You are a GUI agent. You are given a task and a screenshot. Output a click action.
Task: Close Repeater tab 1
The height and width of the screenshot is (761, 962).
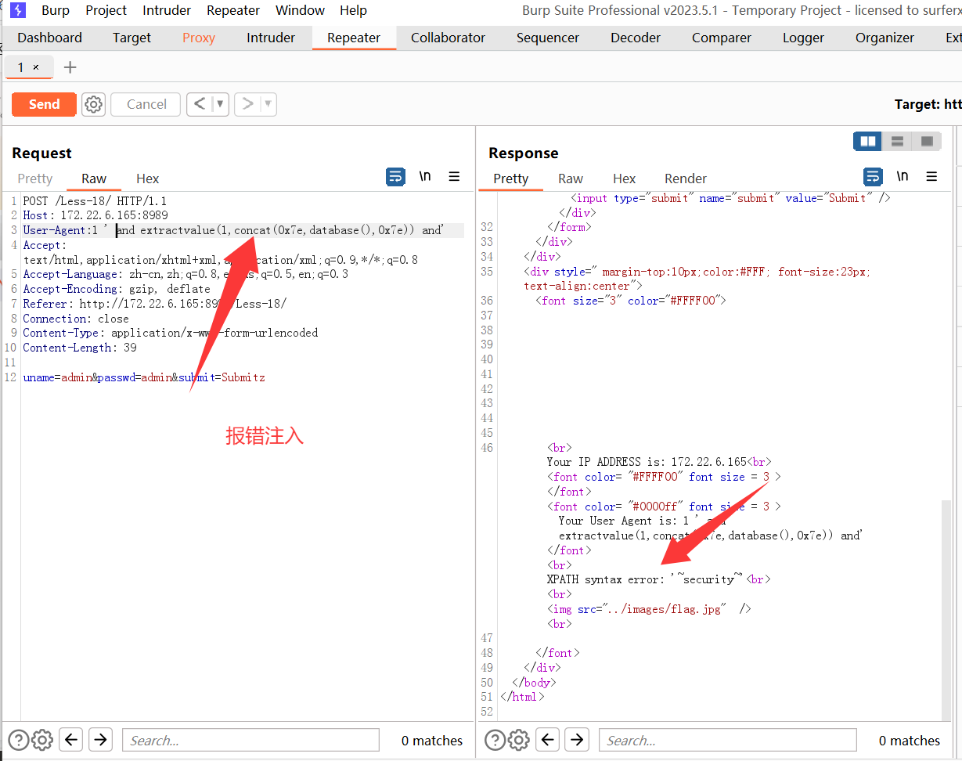pos(36,67)
